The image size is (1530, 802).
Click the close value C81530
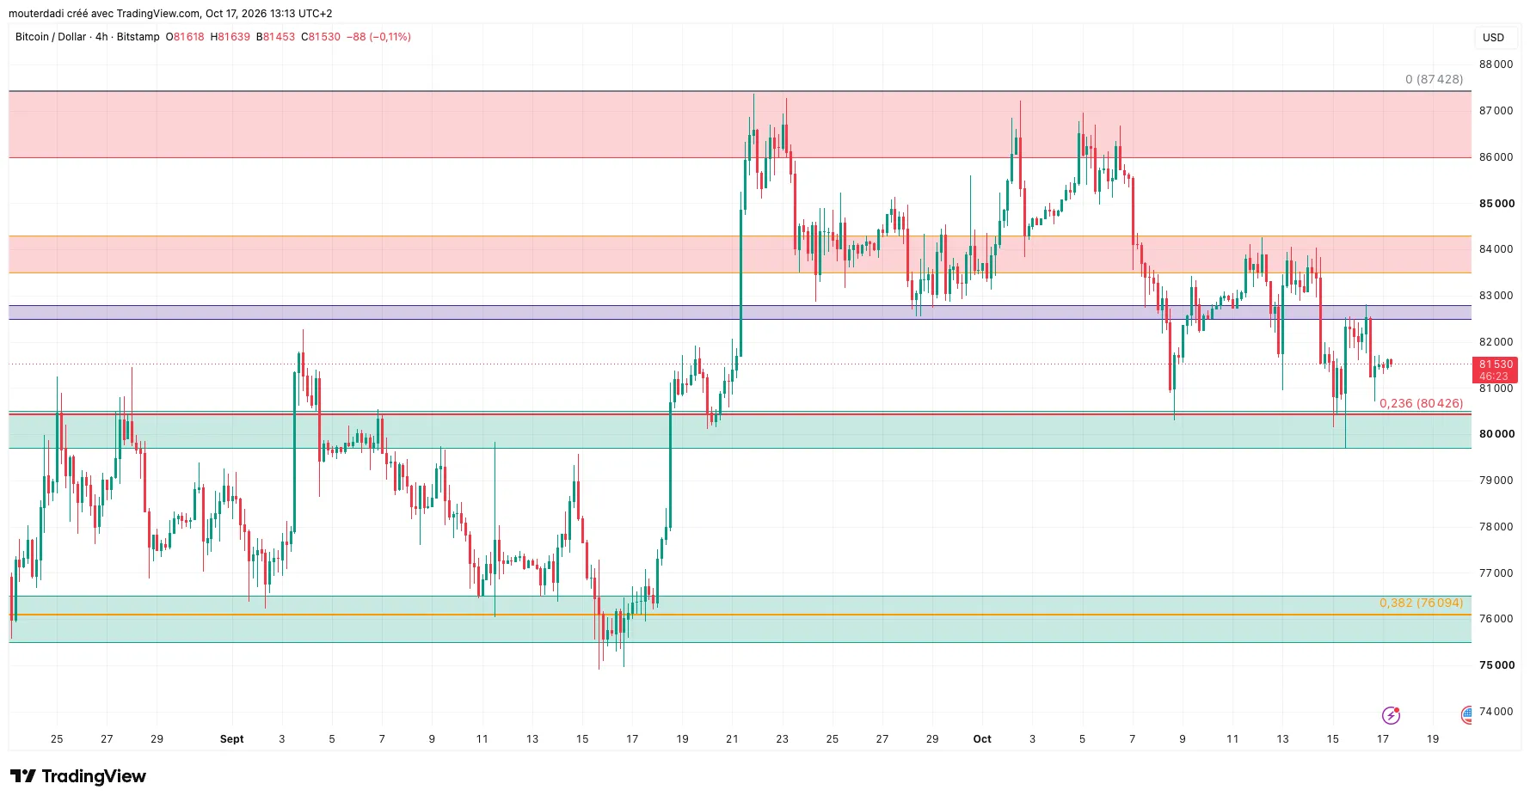321,37
